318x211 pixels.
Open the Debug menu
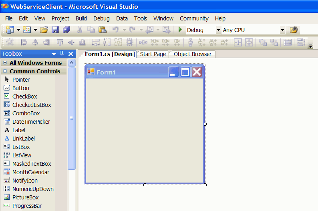101,18
